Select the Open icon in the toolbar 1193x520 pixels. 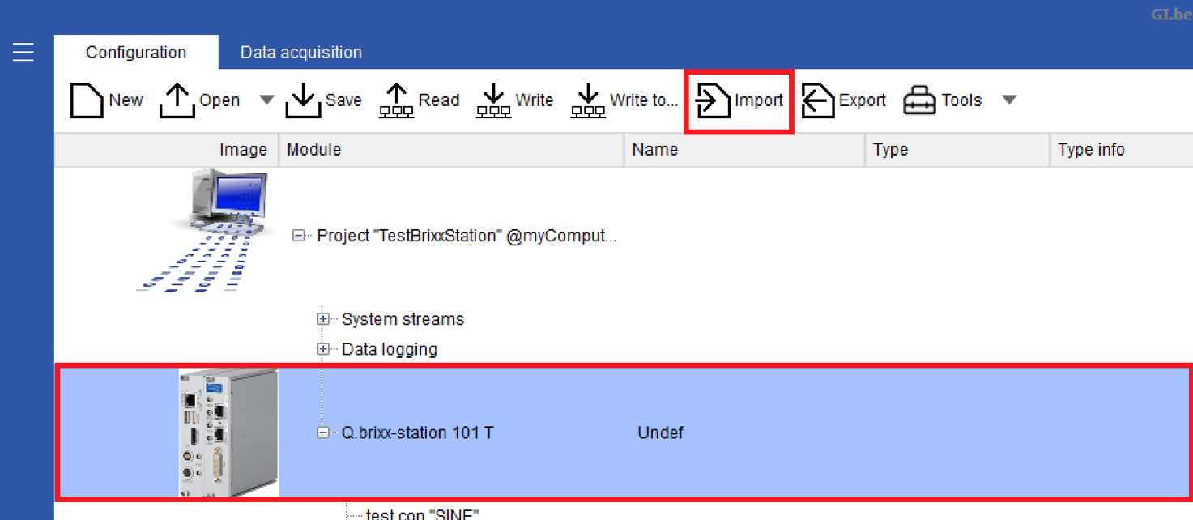[177, 99]
